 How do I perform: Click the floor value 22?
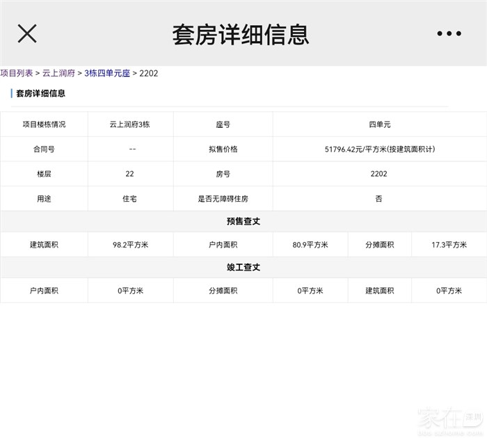pyautogui.click(x=129, y=174)
